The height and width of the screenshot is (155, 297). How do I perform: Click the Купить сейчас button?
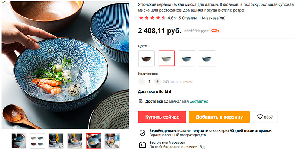coord(162,117)
